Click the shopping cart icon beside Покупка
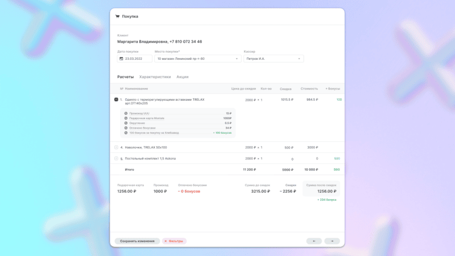Image resolution: width=455 pixels, height=256 pixels. [x=117, y=16]
